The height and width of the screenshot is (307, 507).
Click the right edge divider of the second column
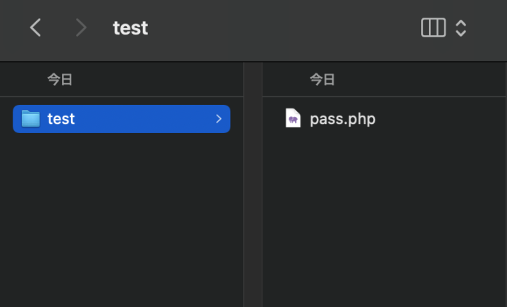pyautogui.click(x=506, y=184)
